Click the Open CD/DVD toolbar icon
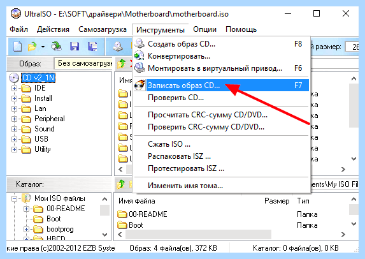 (57, 47)
